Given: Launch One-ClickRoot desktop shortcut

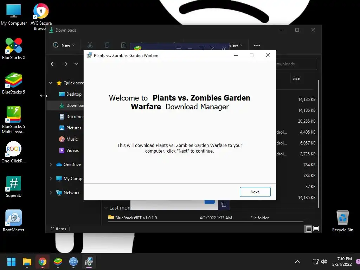Looking at the screenshot, I should 14,152.
